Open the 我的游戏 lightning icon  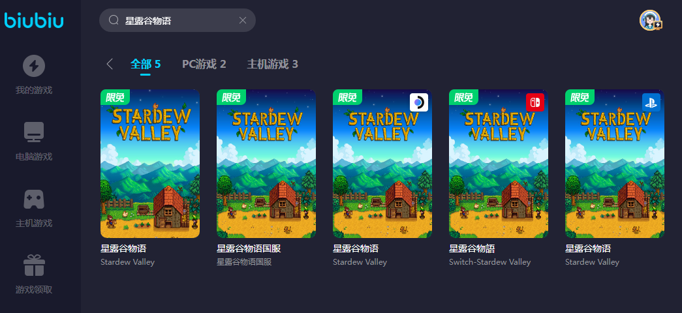coord(34,66)
